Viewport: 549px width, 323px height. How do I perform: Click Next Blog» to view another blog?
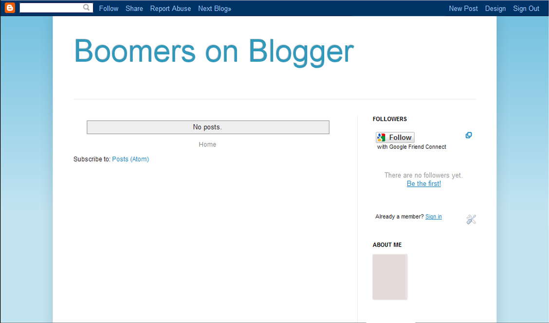click(214, 8)
